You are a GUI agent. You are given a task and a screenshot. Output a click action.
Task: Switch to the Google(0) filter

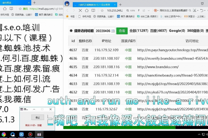click(177, 31)
